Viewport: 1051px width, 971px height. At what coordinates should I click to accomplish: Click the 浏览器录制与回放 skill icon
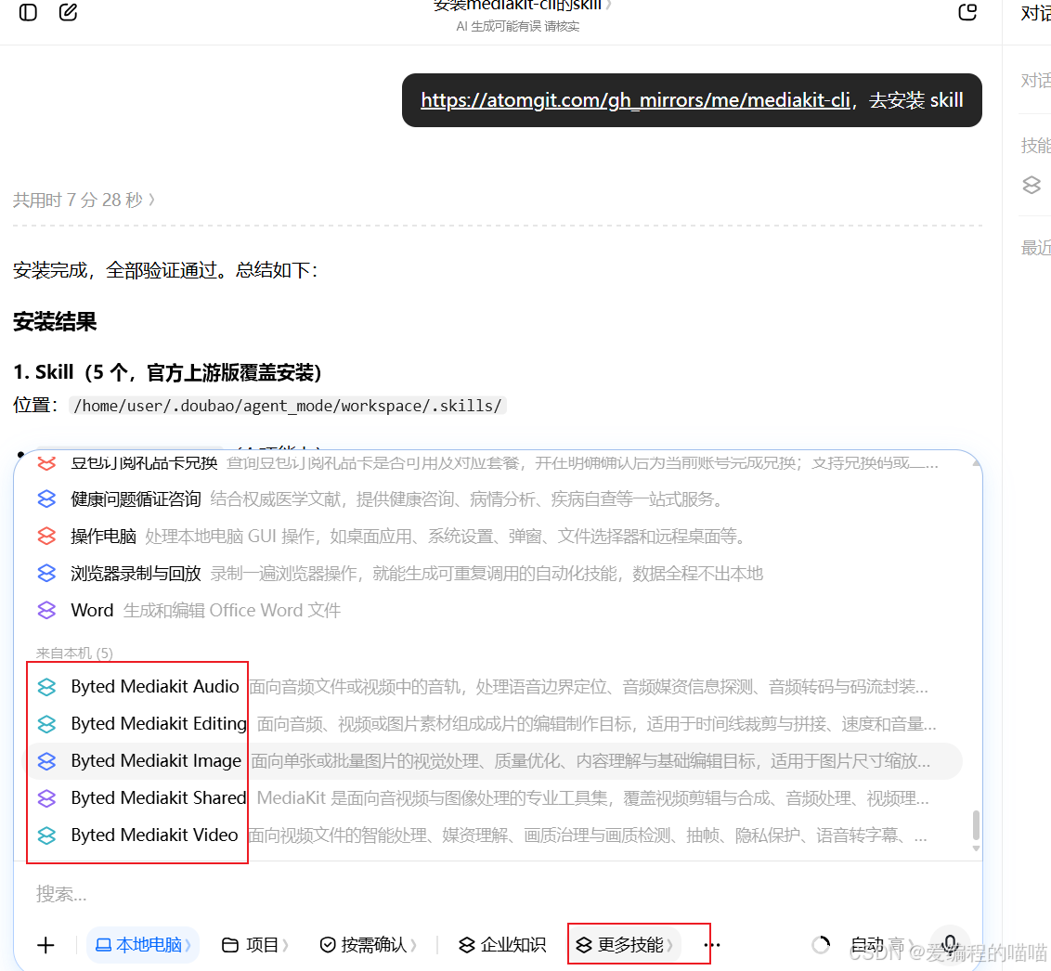46,574
